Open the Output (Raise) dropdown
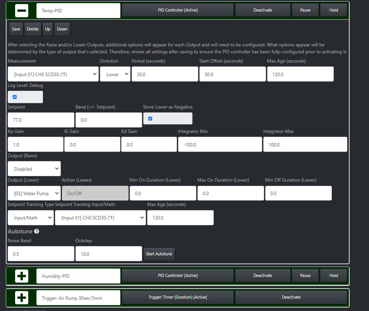Screen dimensions: 369x311 [x=34, y=168]
